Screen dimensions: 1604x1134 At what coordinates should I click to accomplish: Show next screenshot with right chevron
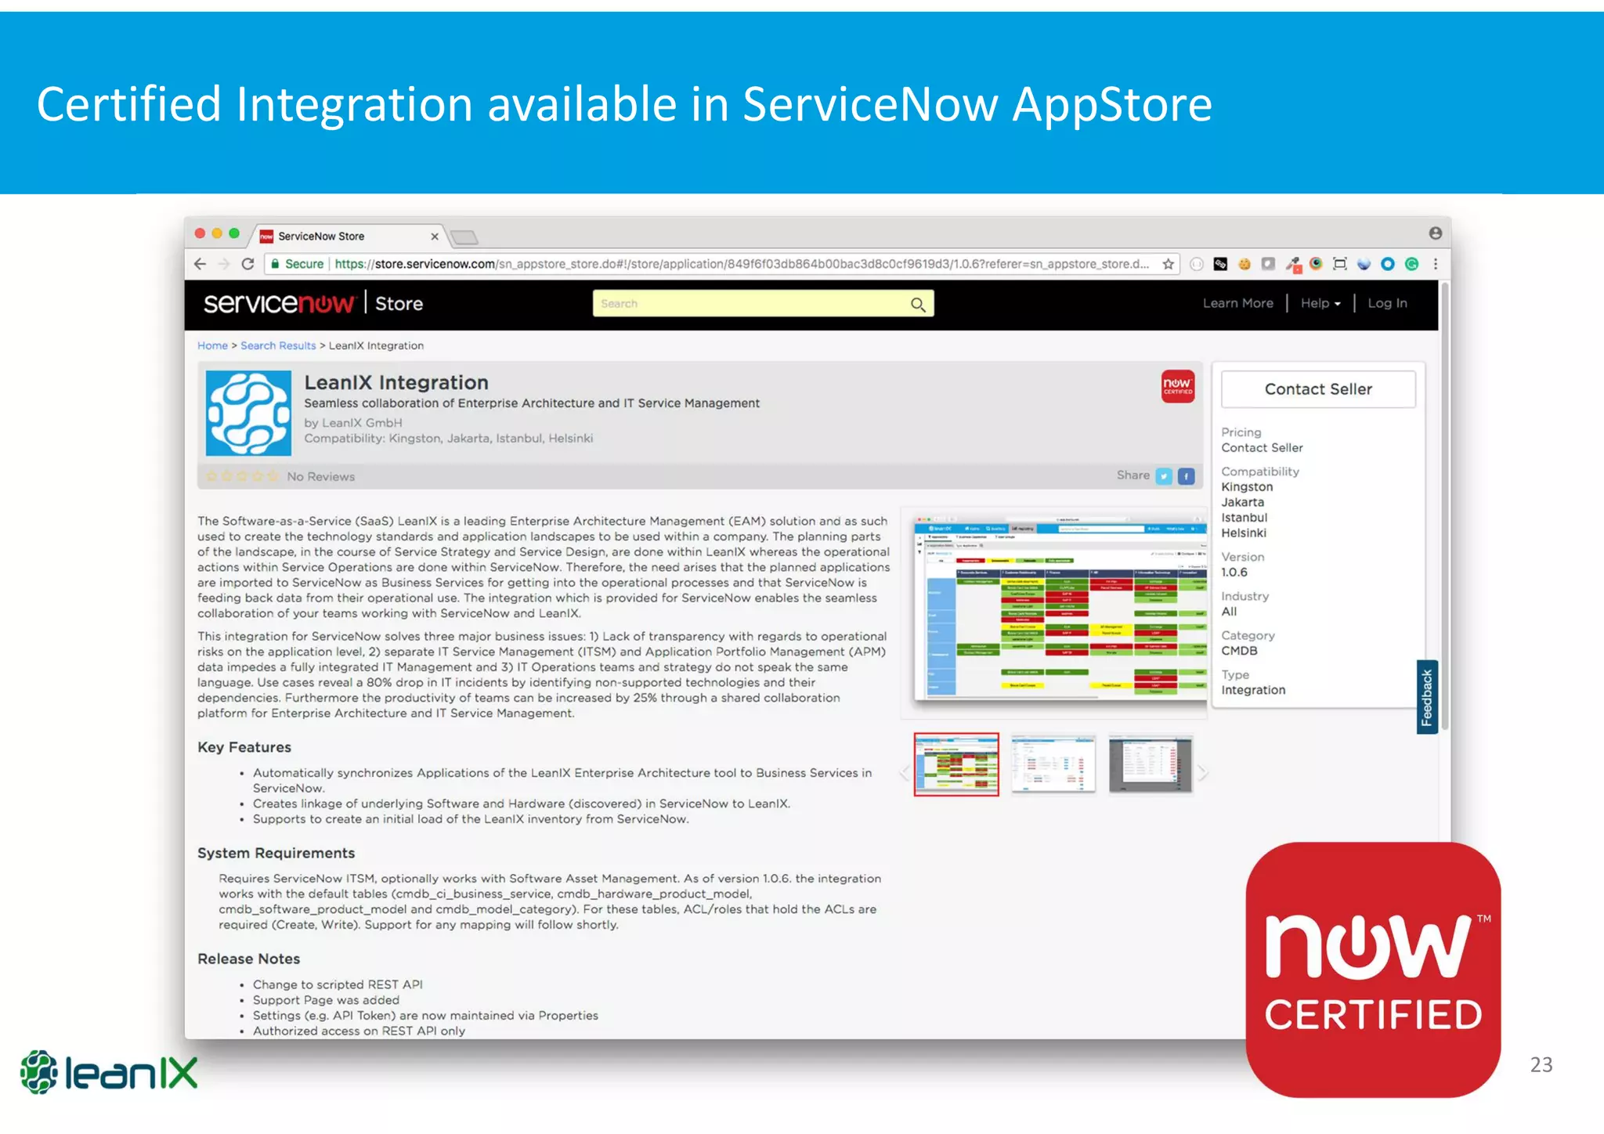pos(1203,773)
